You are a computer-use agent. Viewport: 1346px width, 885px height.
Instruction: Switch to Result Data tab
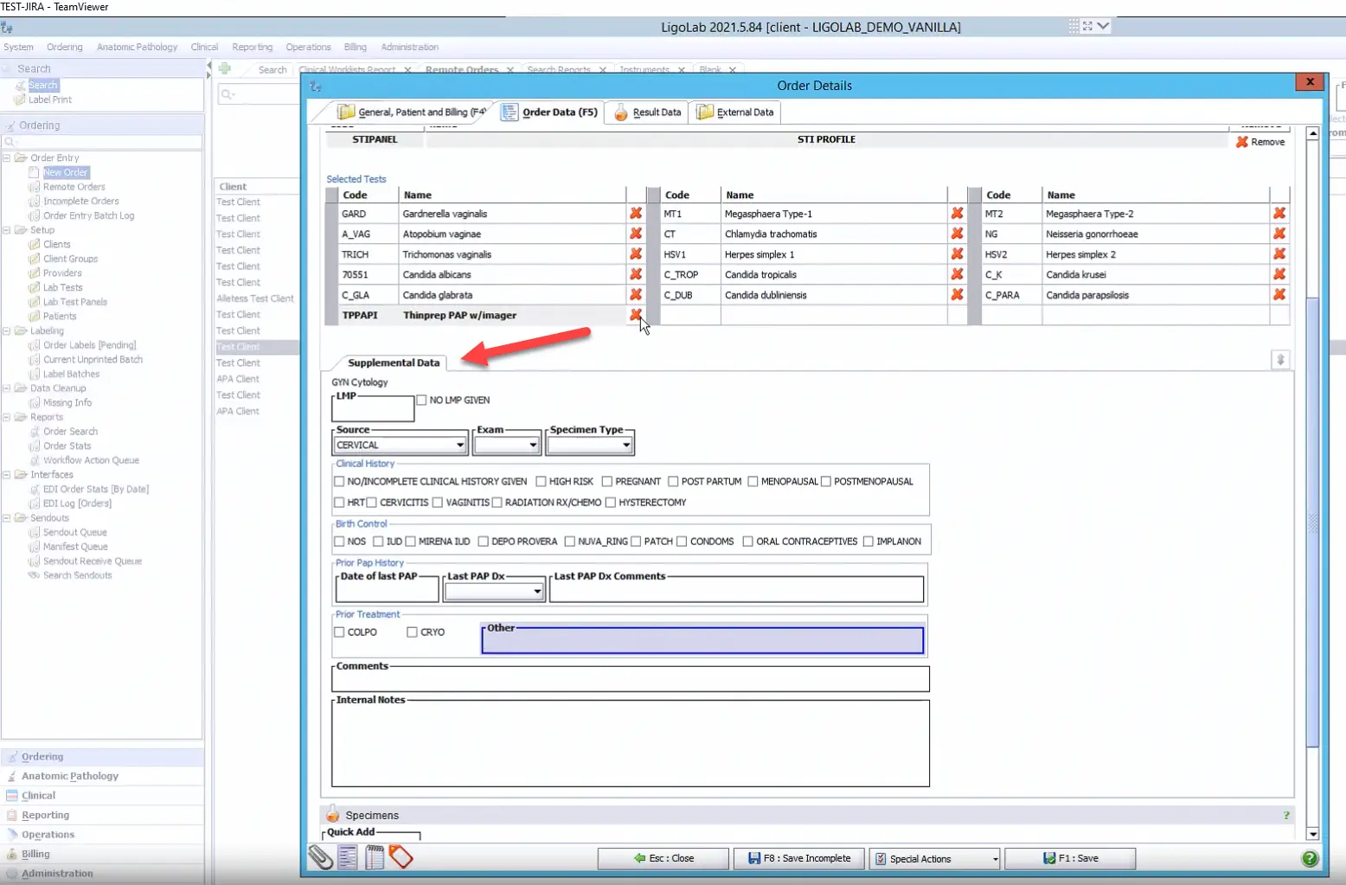click(647, 112)
